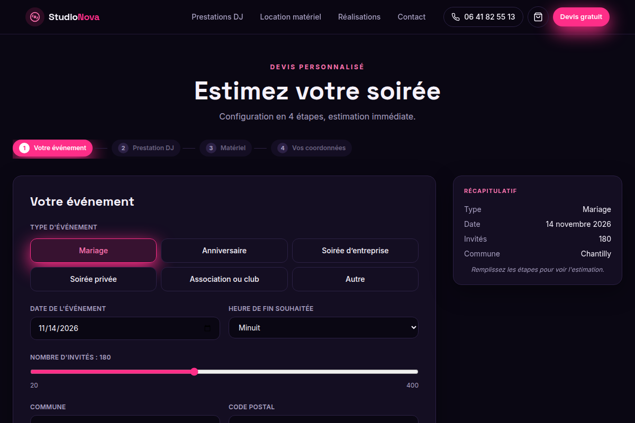635x423 pixels.
Task: Open Location matériel menu item
Action: (291, 17)
